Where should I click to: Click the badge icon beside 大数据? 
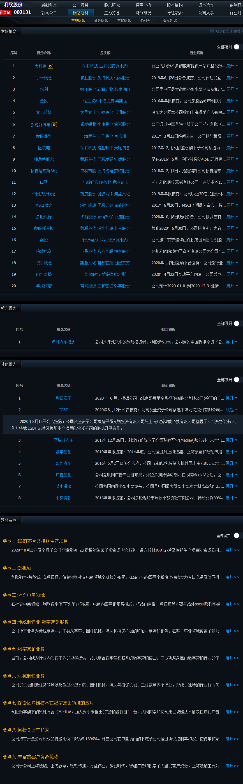pos(50,66)
